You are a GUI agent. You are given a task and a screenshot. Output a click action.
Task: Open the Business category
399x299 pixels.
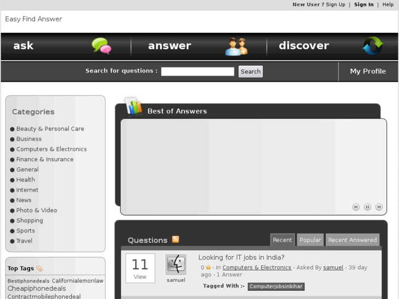(29, 139)
